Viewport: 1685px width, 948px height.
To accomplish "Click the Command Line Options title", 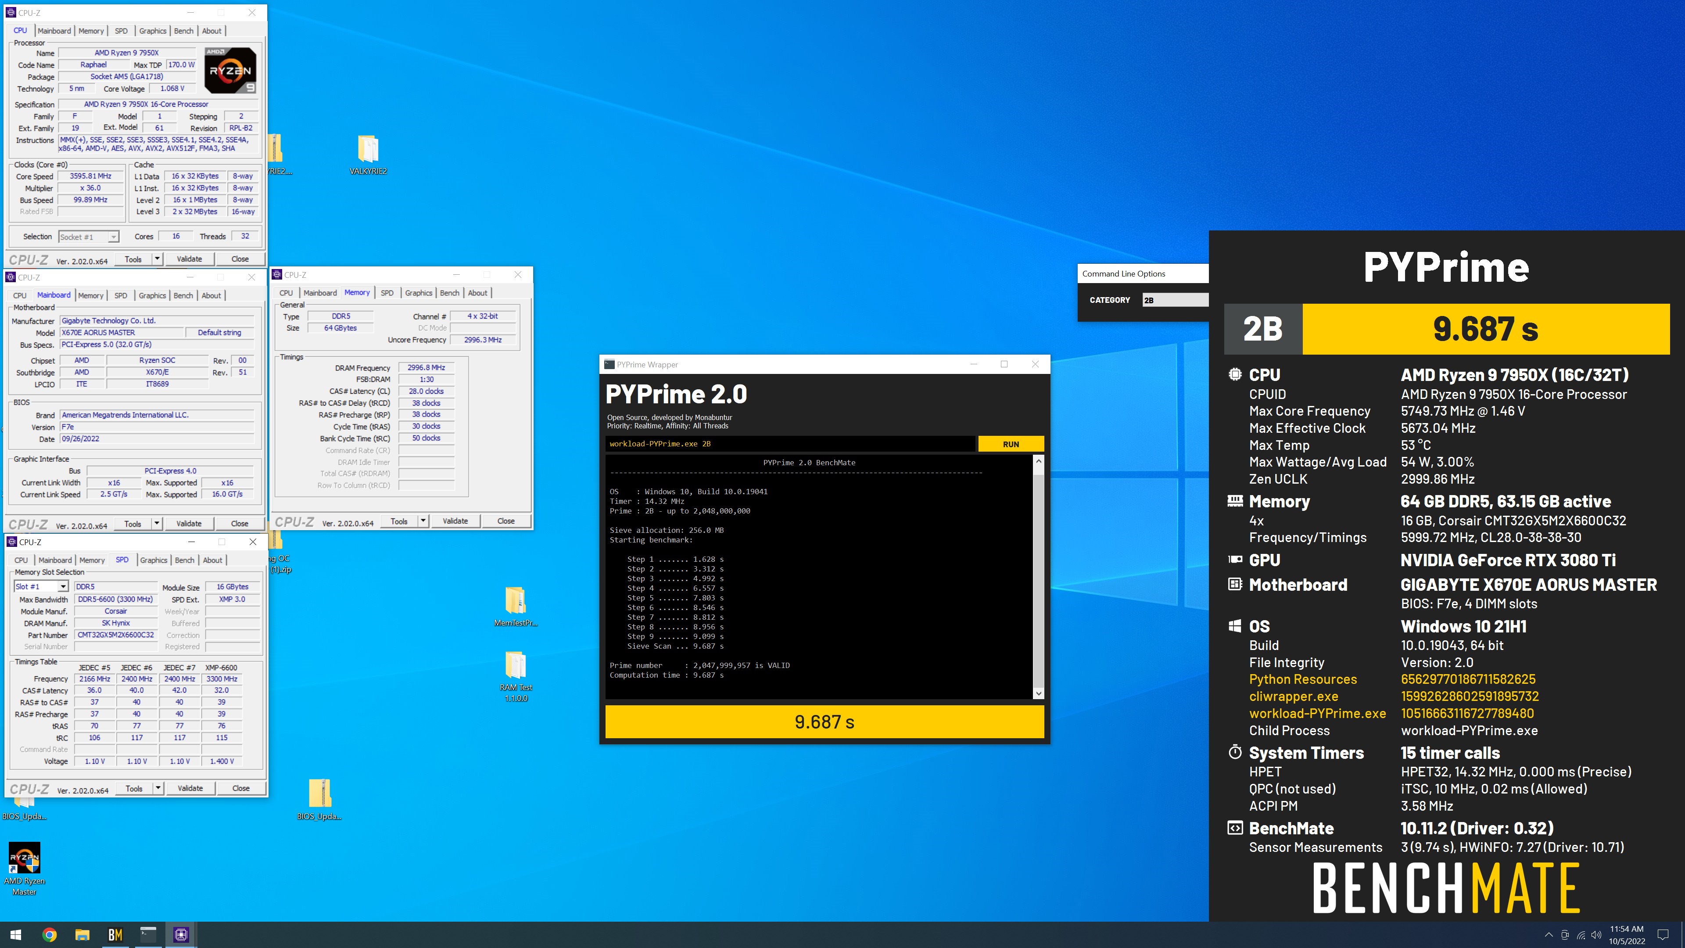I will 1123,273.
